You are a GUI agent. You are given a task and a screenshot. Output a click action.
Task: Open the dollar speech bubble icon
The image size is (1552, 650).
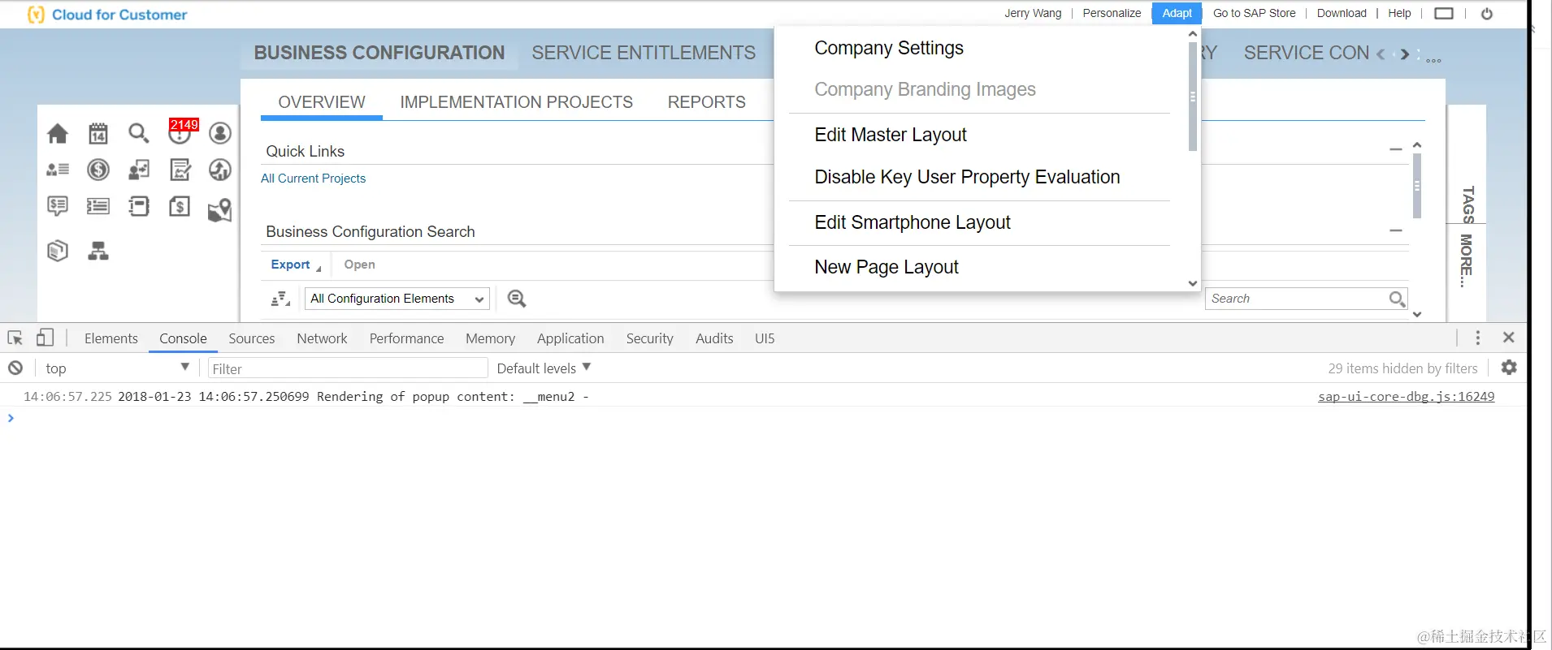tap(58, 206)
